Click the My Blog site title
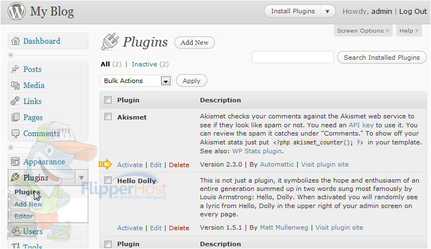This screenshot has height=249, width=431. point(52,12)
